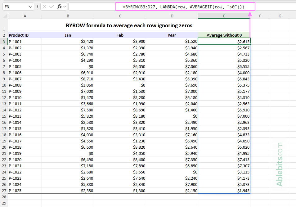Click the Enter checkmark to confirm the formula
This screenshot has height=207, width=296.
coord(52,6)
